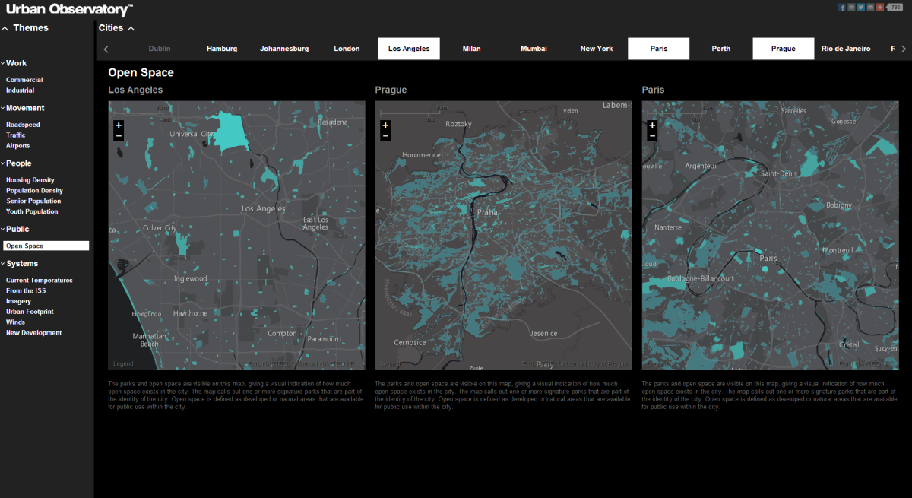Deselect Los Angeles in the cities bar
This screenshot has width=912, height=498.
[x=409, y=49]
